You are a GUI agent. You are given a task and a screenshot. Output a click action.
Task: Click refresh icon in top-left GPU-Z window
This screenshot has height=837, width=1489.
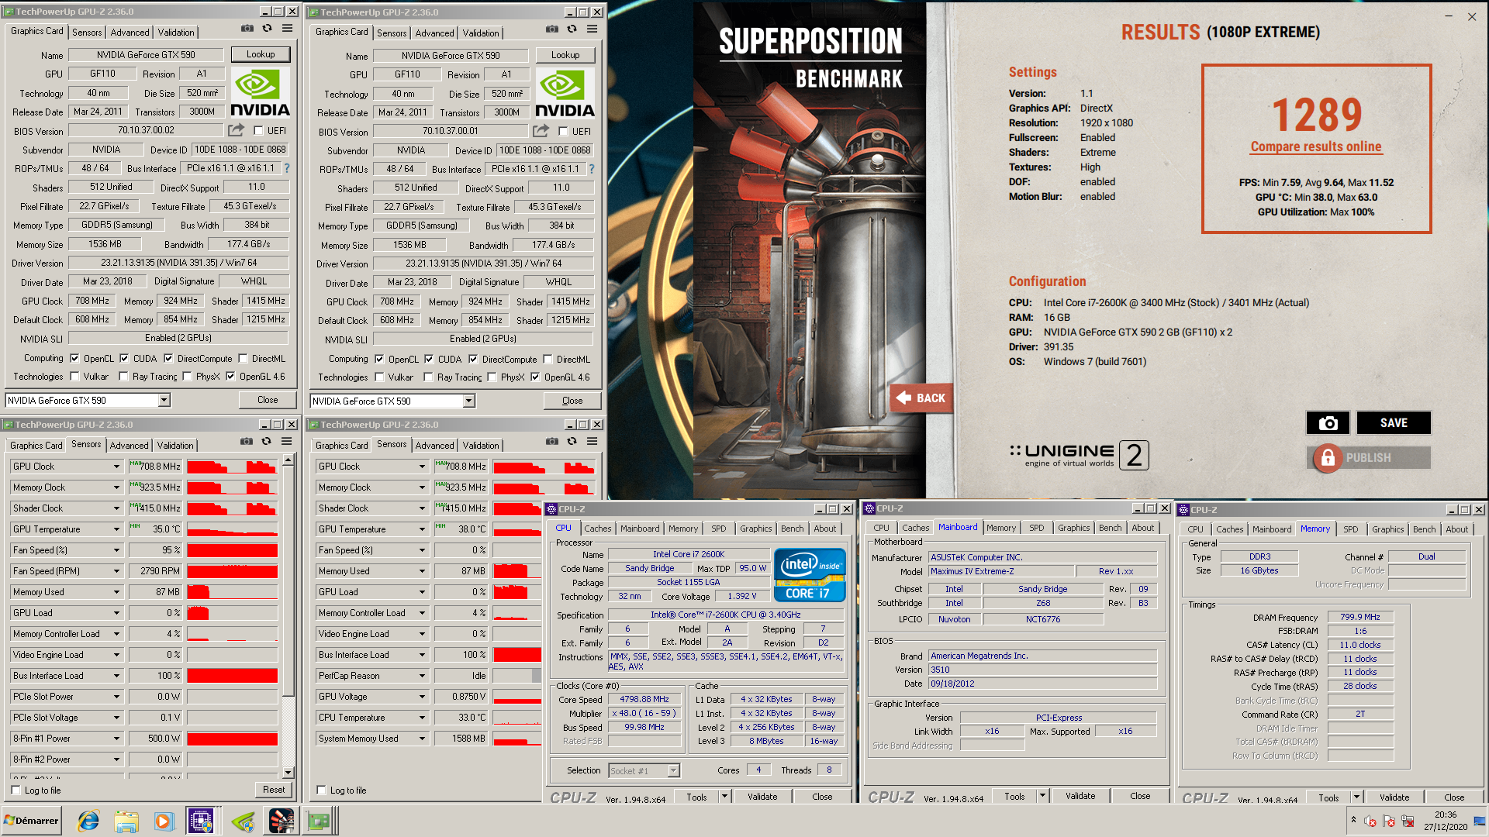click(x=267, y=28)
